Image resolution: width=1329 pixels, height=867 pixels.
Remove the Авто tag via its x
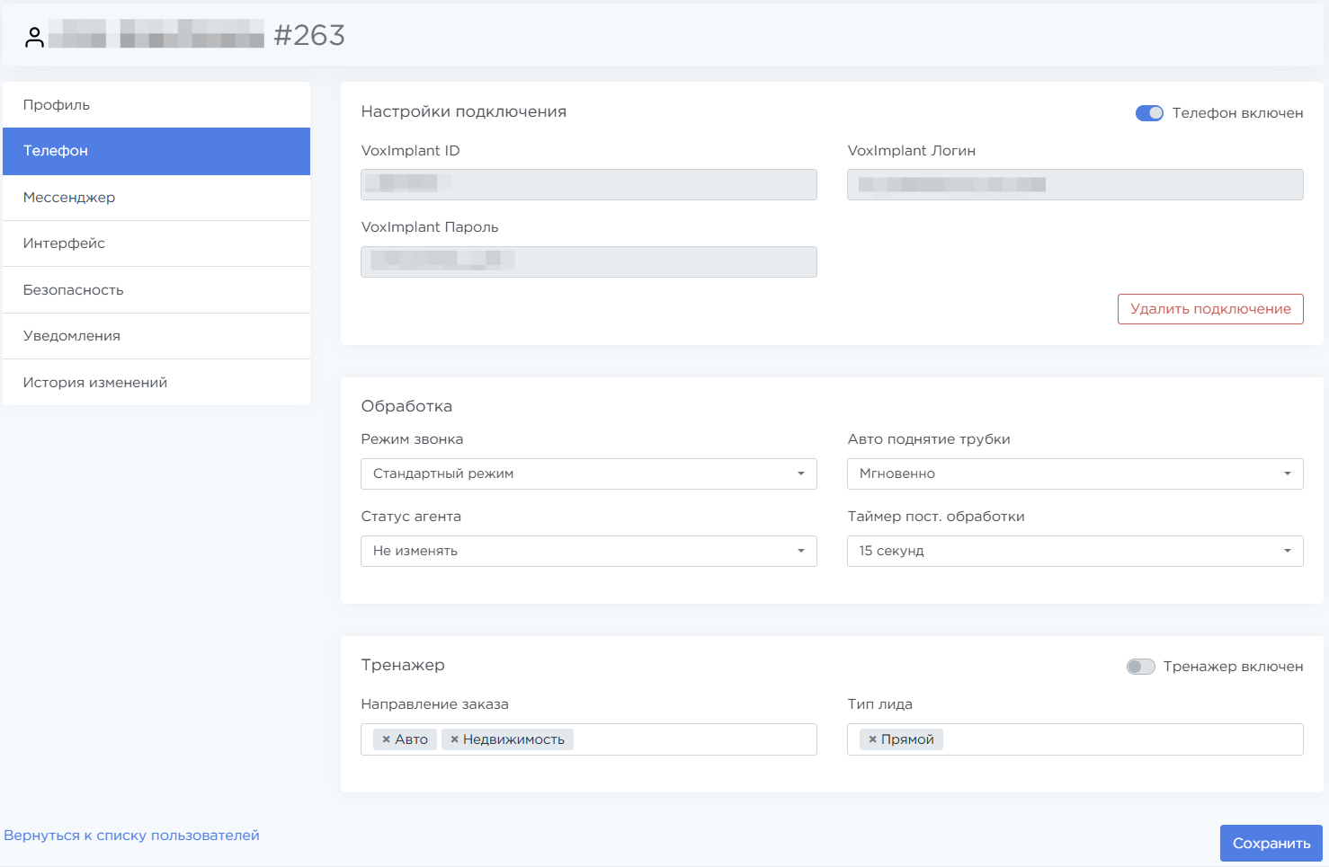[x=387, y=739]
